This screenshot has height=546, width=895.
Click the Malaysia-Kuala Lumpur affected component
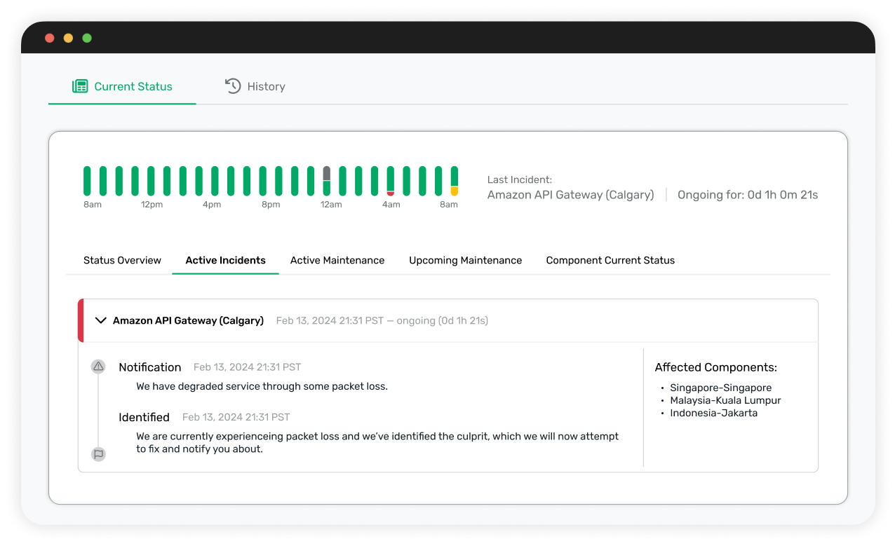(x=725, y=400)
